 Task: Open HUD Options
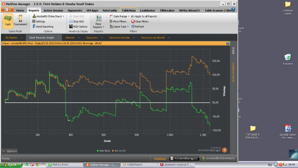(x=78, y=26)
